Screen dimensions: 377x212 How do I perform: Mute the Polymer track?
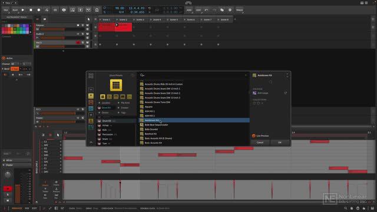coord(87,25)
